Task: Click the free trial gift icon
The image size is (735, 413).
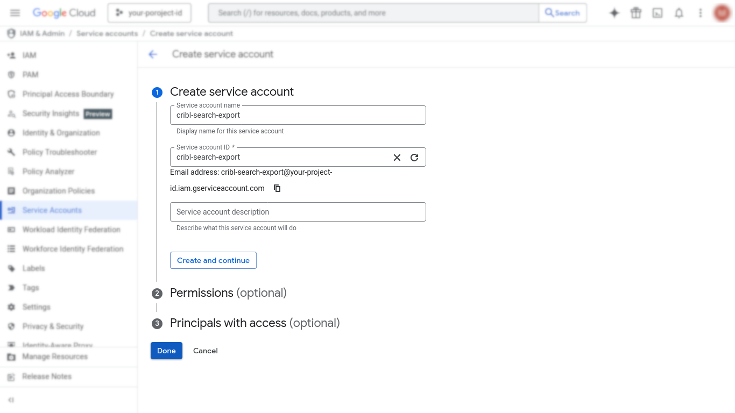Action: click(635, 12)
